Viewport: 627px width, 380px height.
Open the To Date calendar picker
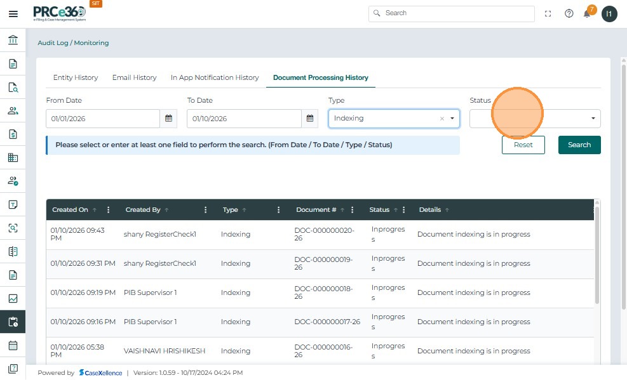point(309,119)
